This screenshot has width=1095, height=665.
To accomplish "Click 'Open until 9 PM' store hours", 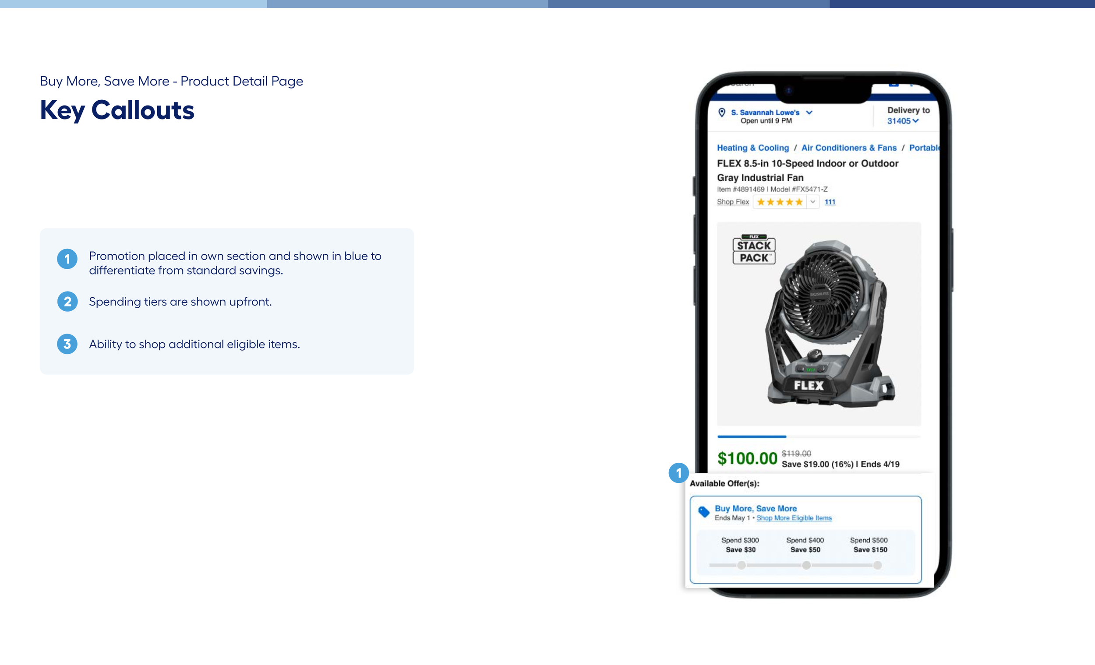I will 766,121.
